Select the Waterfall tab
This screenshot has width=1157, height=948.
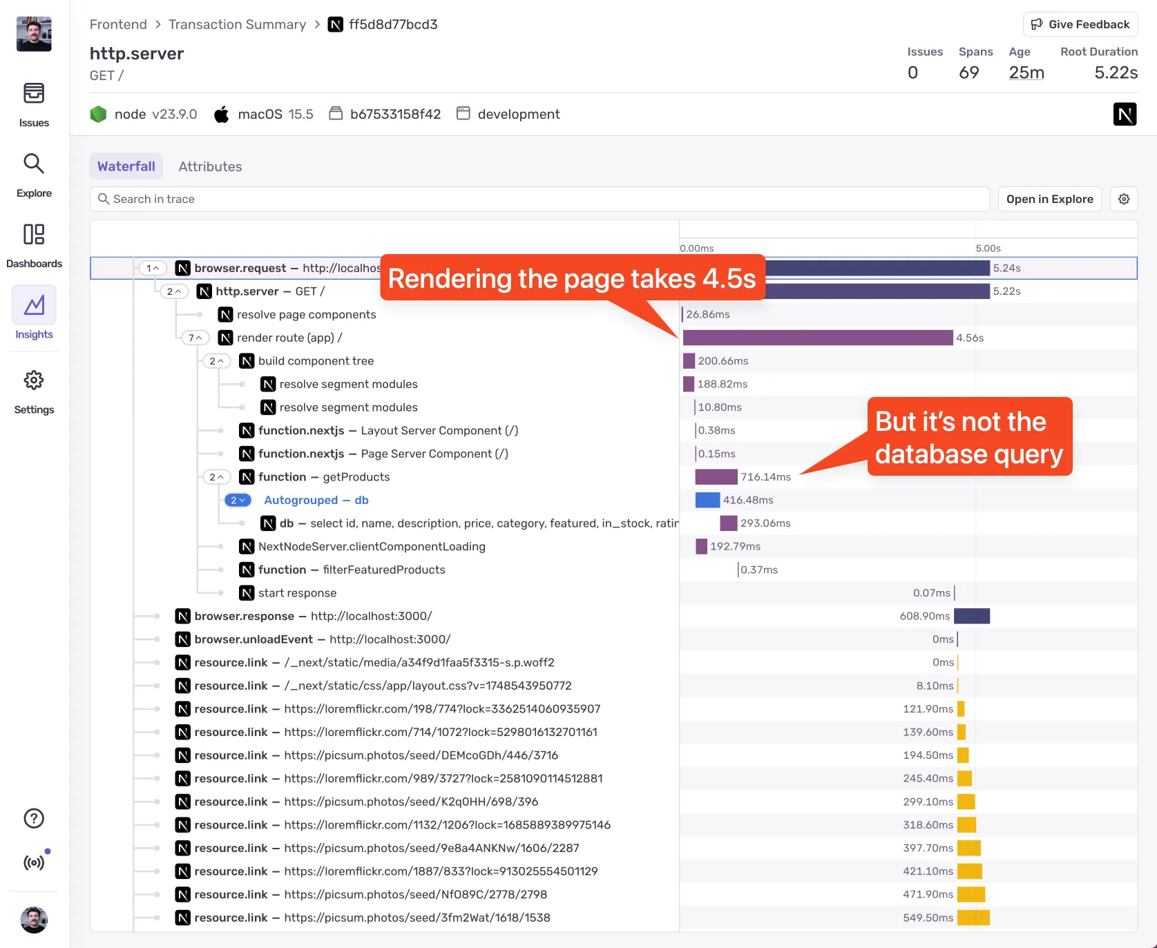(x=126, y=166)
